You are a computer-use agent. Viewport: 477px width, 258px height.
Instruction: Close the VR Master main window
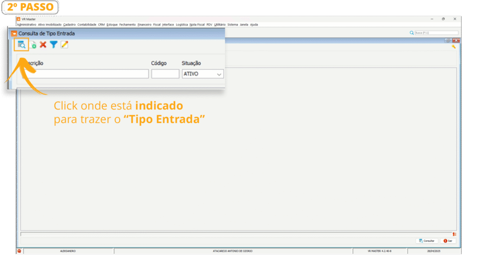(x=455, y=19)
